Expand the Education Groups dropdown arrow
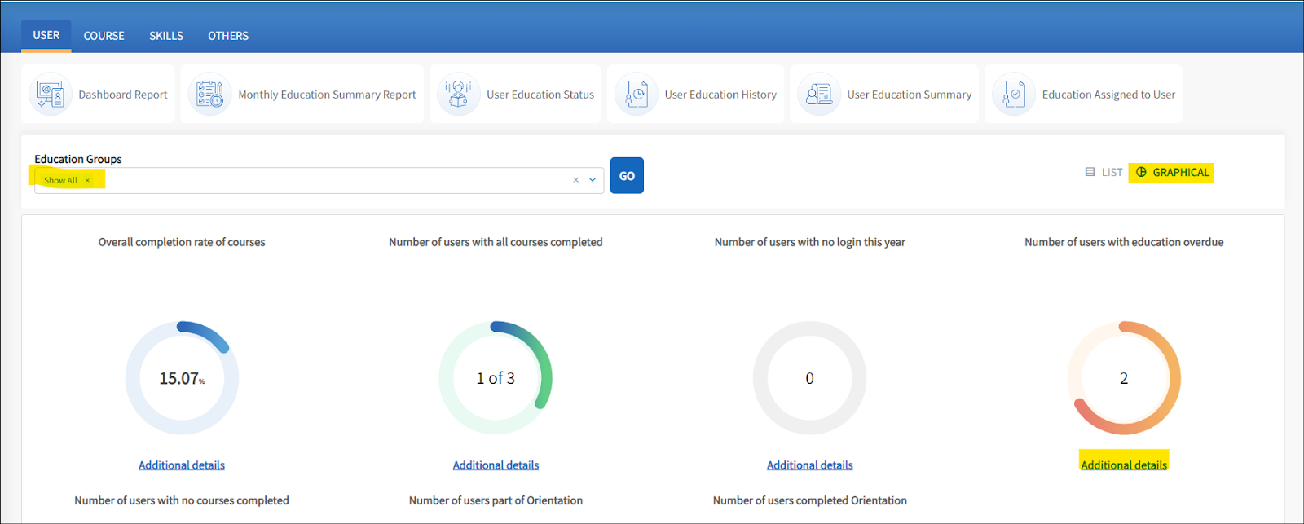Image resolution: width=1304 pixels, height=524 pixels. pyautogui.click(x=593, y=180)
